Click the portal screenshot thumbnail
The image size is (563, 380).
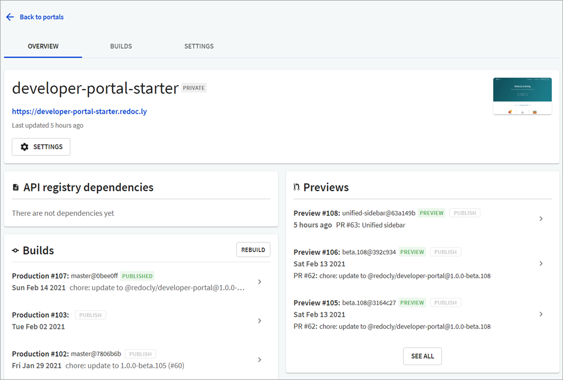tap(522, 96)
